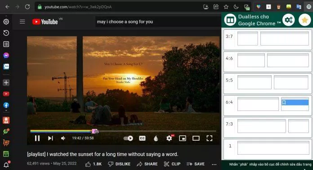Open browser sidebar settings gear
The image size is (313, 170).
point(6,22)
